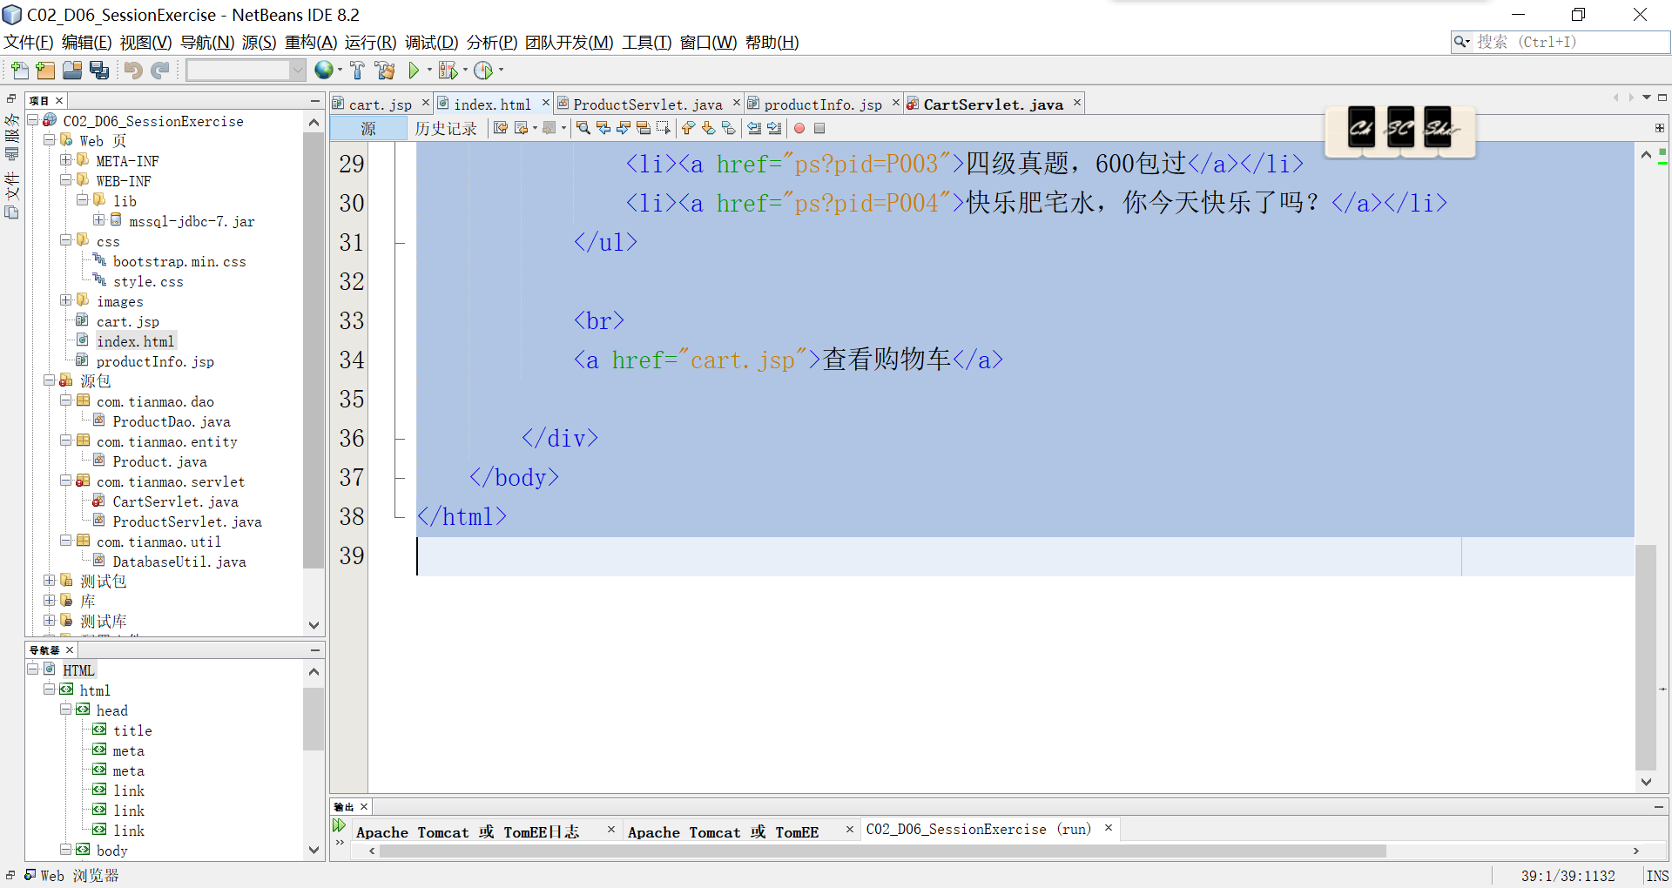Click Previous Bookmark arrow icon
Screen dimensions: 1672x888
pos(688,128)
